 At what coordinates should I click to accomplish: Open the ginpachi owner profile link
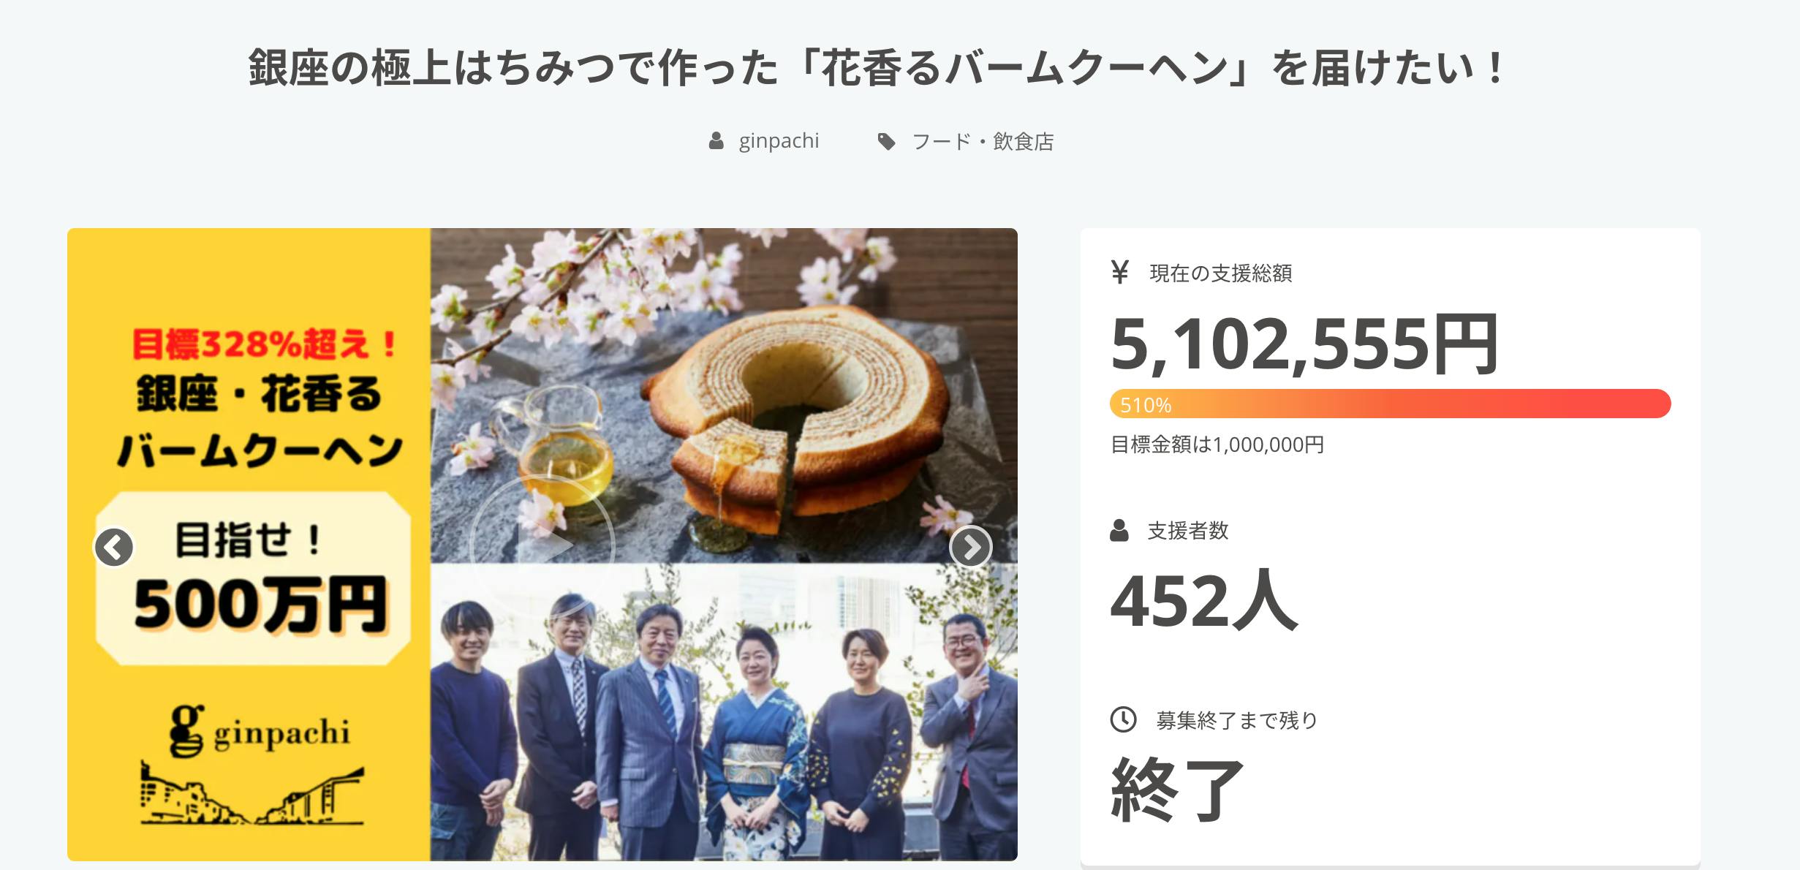[779, 141]
